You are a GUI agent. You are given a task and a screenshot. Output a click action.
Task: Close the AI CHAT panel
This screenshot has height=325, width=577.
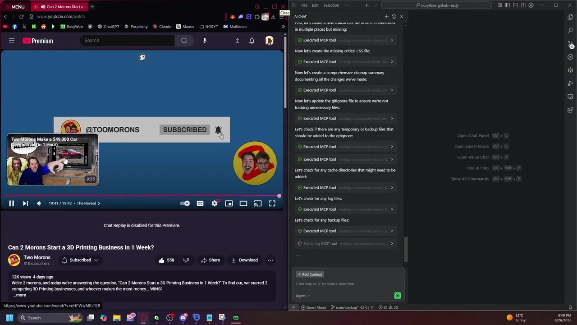(402, 17)
